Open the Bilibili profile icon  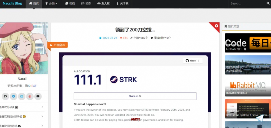22,96
